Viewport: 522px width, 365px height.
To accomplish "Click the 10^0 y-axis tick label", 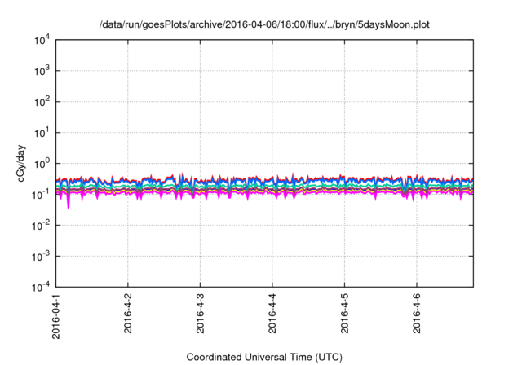I will (x=42, y=164).
